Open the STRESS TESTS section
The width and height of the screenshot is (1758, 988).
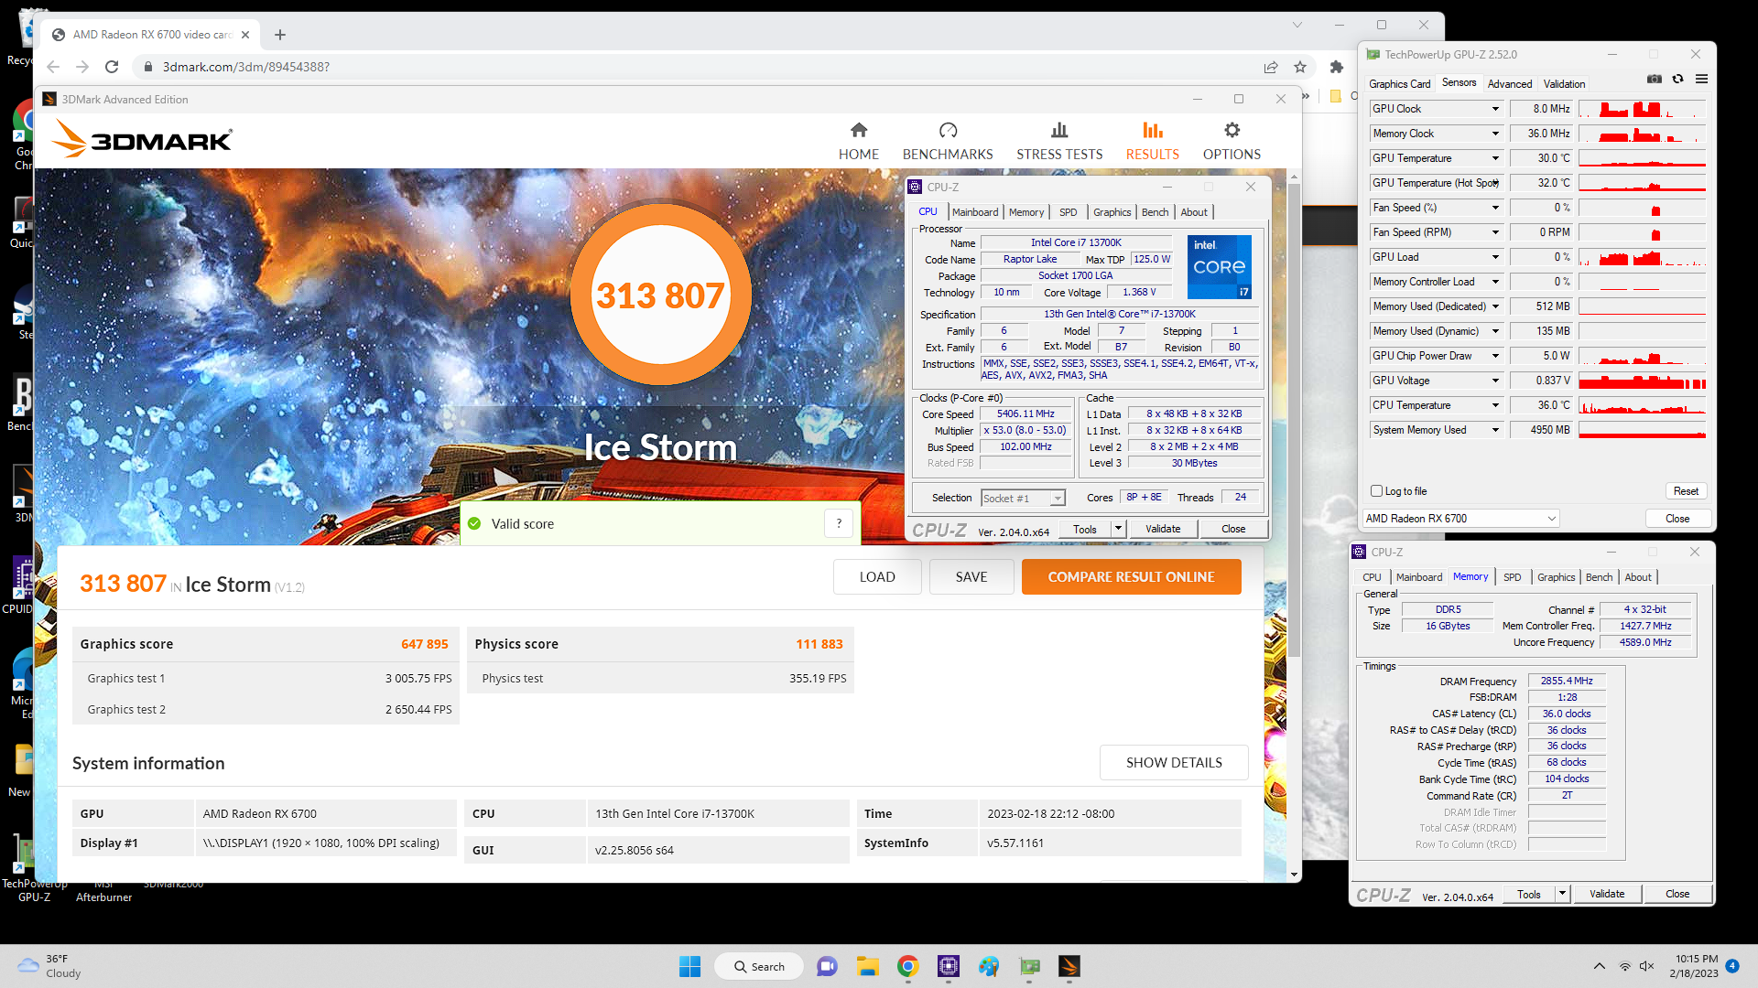click(x=1059, y=141)
